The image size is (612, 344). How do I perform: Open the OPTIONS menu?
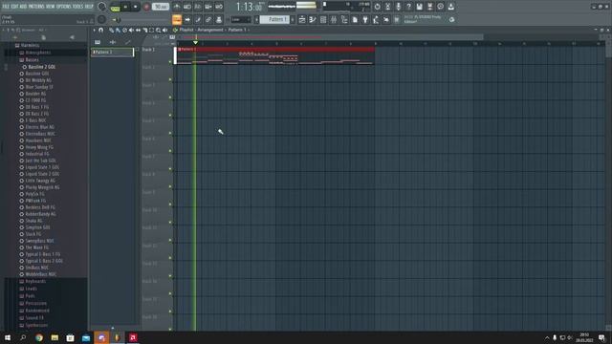[x=64, y=7]
